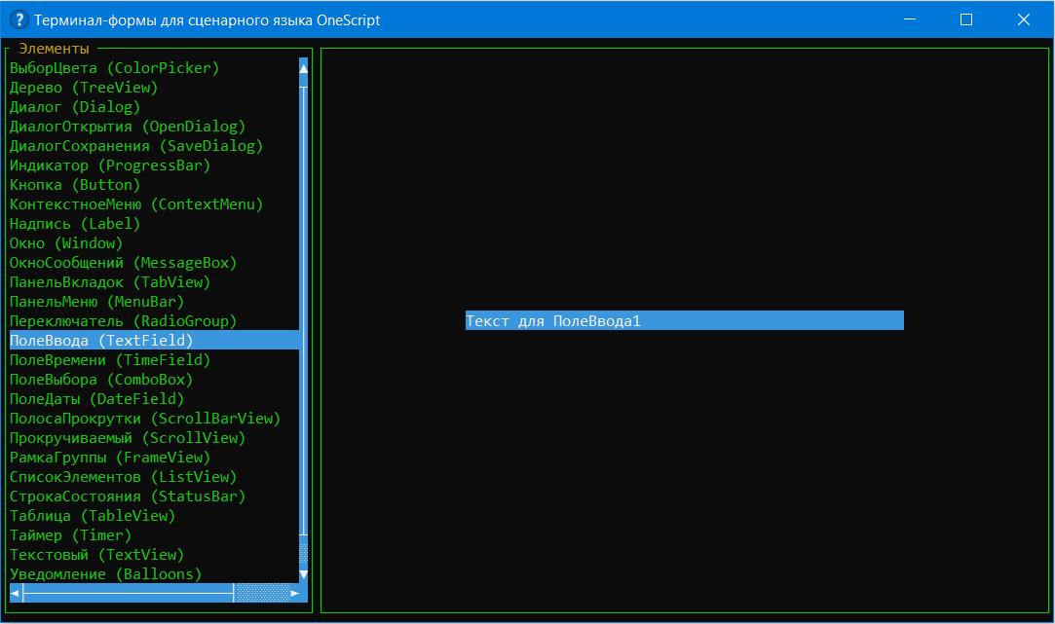Image resolution: width=1055 pixels, height=624 pixels.
Task: Choose КонтекстноеМеню (ContextMenu) entry
Action: (136, 204)
